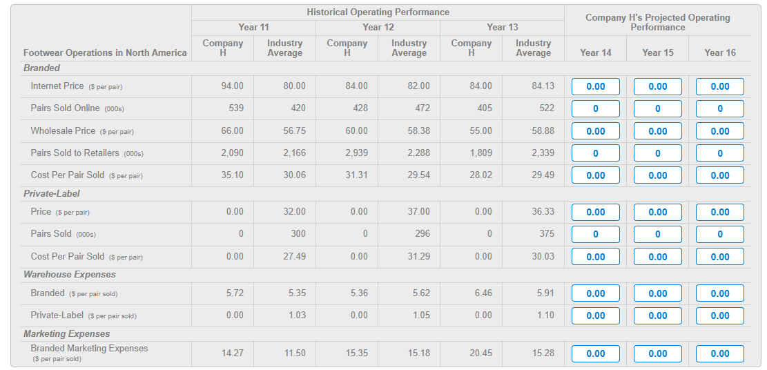Viewport: 767px width, 370px height.
Task: Click the Pairs Sold to Retailers row label
Action: [x=86, y=153]
